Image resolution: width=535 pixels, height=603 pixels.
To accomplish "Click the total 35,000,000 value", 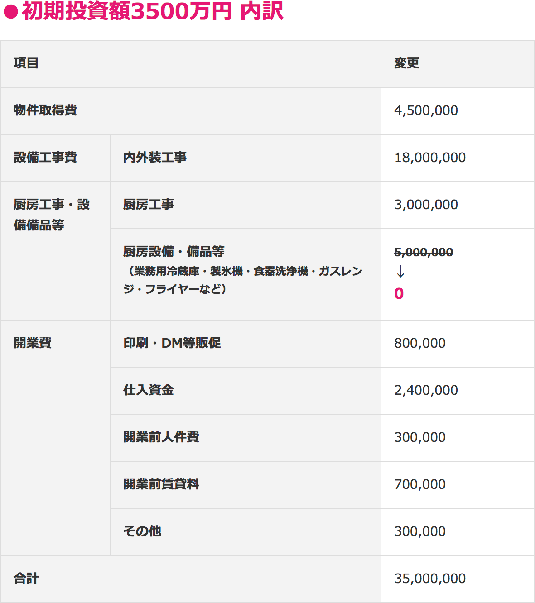I will click(x=430, y=579).
